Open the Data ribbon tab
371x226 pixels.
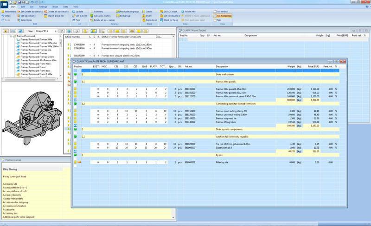pos(66,7)
